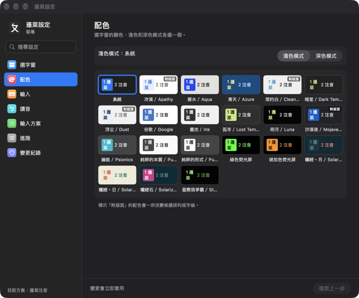The image size is (359, 298).
Task: Click the 標示「附版面」的配色 note text
Action: 148,205
